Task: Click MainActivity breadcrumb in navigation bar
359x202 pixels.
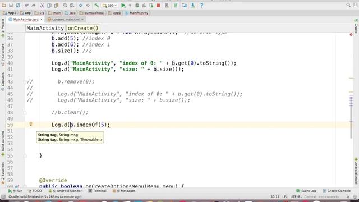Action: [x=137, y=13]
